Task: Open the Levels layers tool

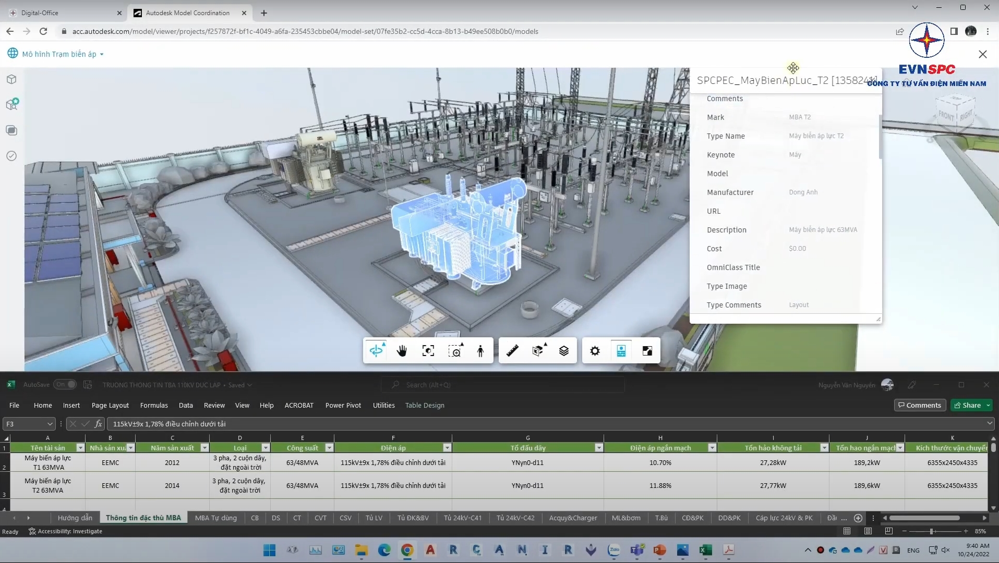Action: point(564,351)
